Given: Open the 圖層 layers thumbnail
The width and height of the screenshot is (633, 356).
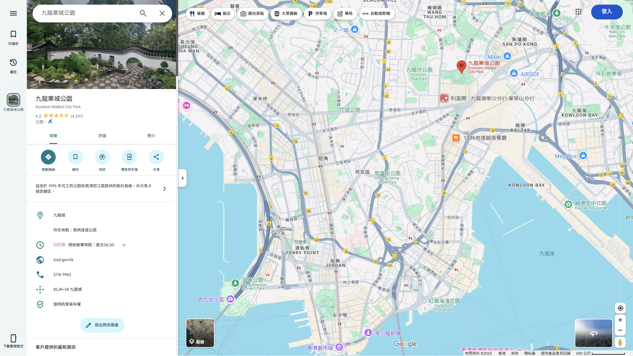Looking at the screenshot, I should point(200,333).
